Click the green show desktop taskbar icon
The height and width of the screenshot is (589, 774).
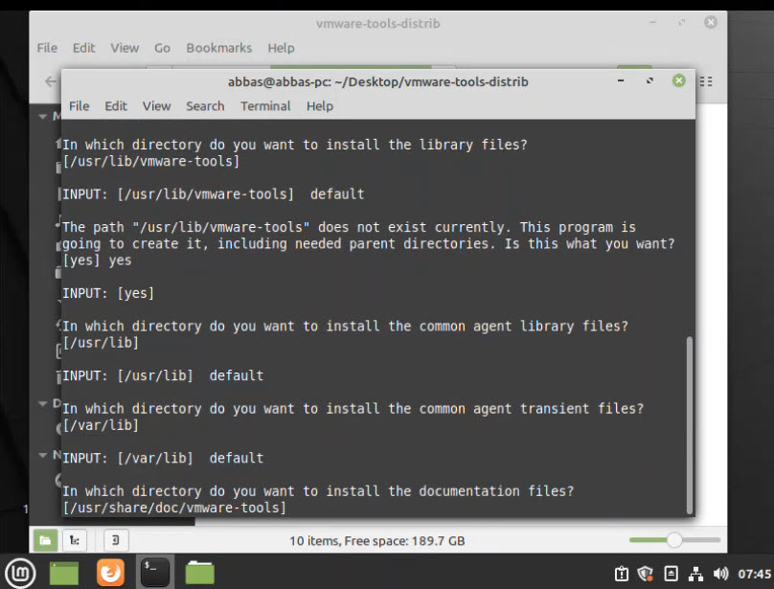tap(64, 574)
